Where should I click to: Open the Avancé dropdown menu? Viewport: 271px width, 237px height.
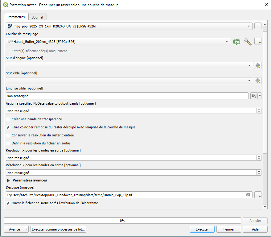click(x=16, y=229)
